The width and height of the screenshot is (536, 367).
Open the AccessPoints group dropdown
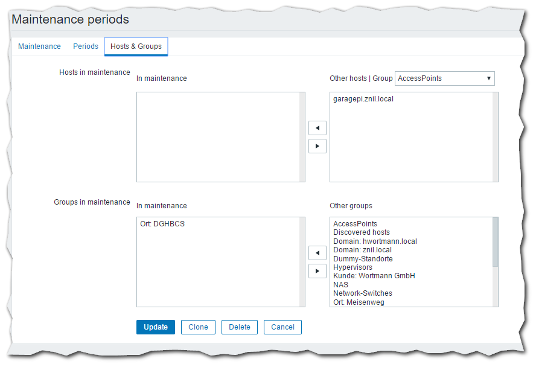(444, 78)
